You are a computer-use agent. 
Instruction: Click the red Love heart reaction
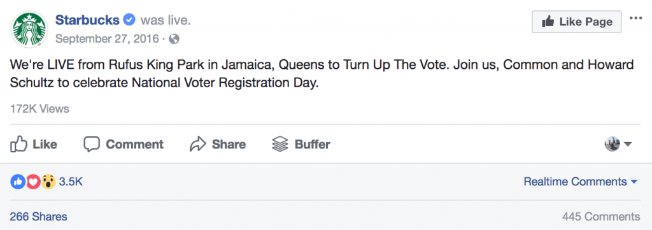click(x=33, y=182)
